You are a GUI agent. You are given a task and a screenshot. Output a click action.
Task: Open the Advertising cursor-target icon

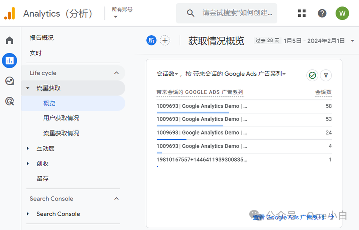(x=9, y=101)
